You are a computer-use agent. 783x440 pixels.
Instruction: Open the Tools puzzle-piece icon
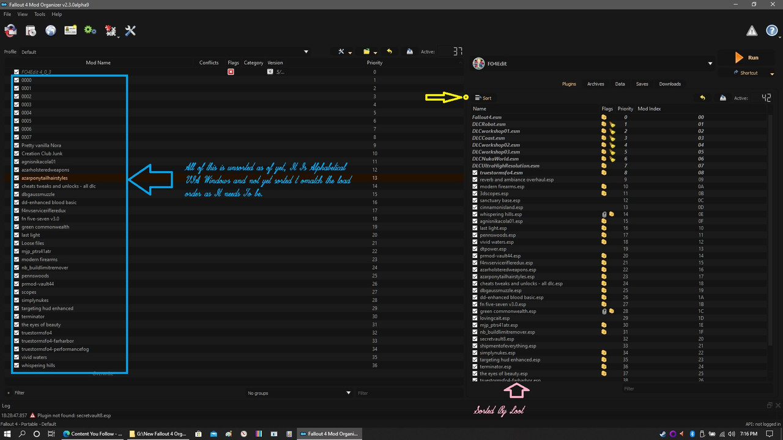point(110,31)
